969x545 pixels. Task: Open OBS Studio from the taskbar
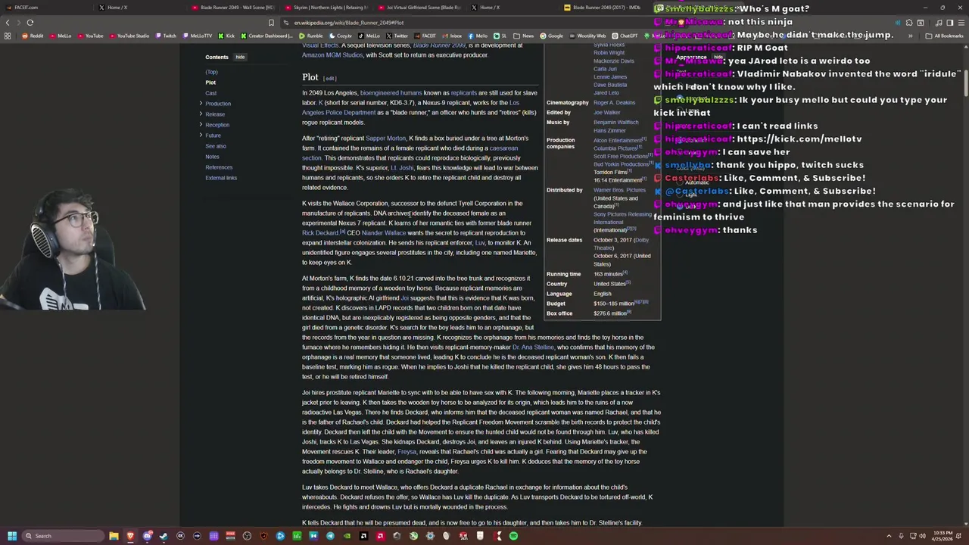(x=247, y=536)
